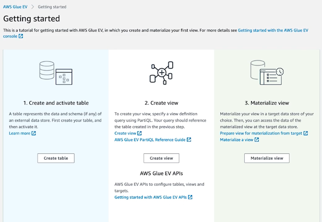
Task: Open the Materialize a view link
Action: pos(237,140)
